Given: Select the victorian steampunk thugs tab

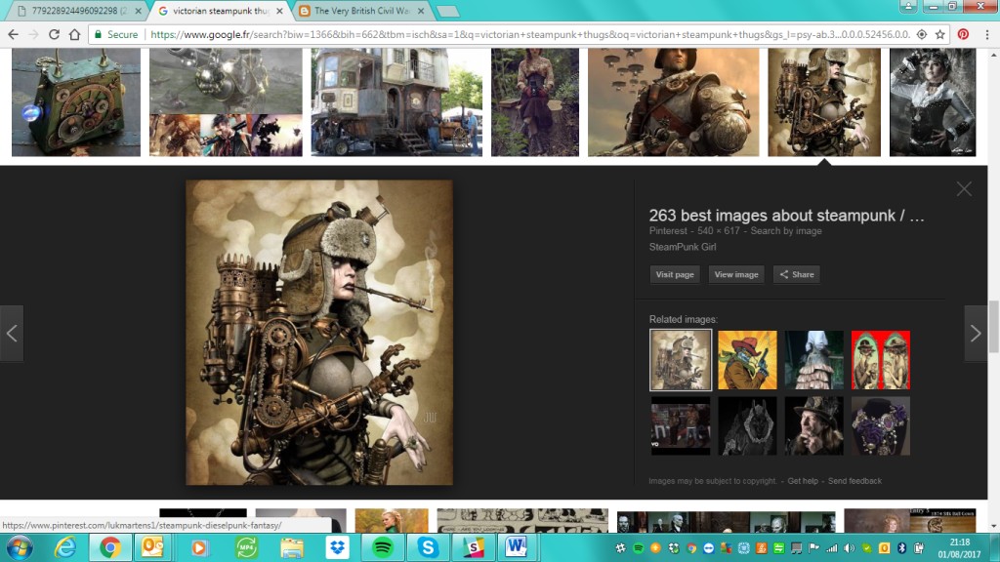Looking at the screenshot, I should (220, 11).
